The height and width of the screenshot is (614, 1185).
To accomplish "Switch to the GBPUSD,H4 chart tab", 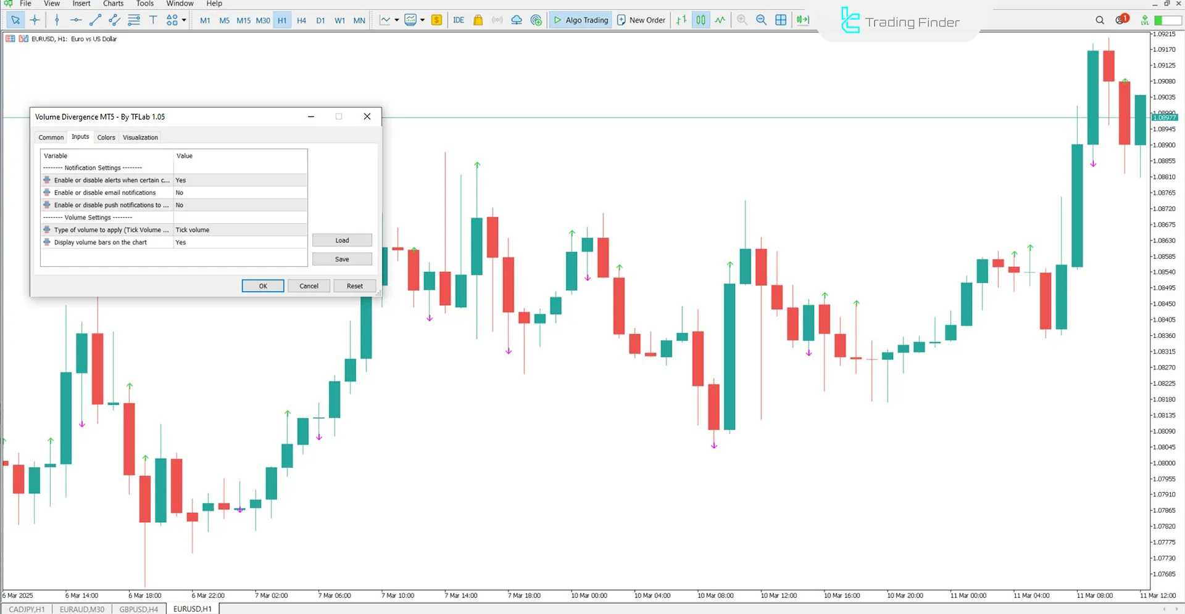I will [x=138, y=608].
